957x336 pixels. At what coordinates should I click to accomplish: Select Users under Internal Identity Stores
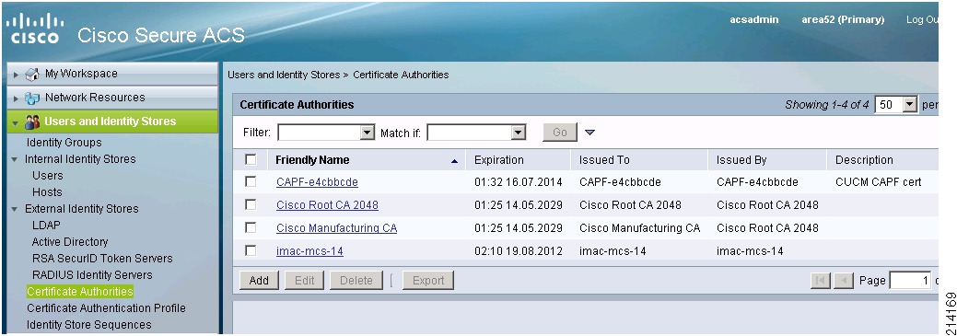[48, 176]
